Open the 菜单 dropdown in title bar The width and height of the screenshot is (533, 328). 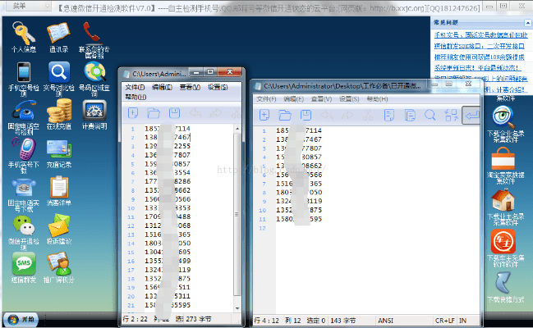tap(18, 7)
